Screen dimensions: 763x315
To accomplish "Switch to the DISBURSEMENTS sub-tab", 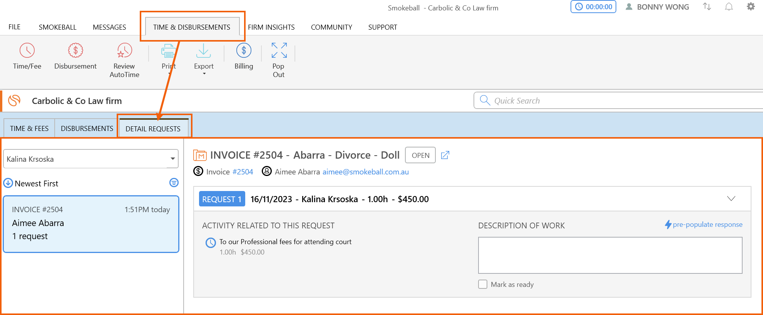I will tap(87, 128).
